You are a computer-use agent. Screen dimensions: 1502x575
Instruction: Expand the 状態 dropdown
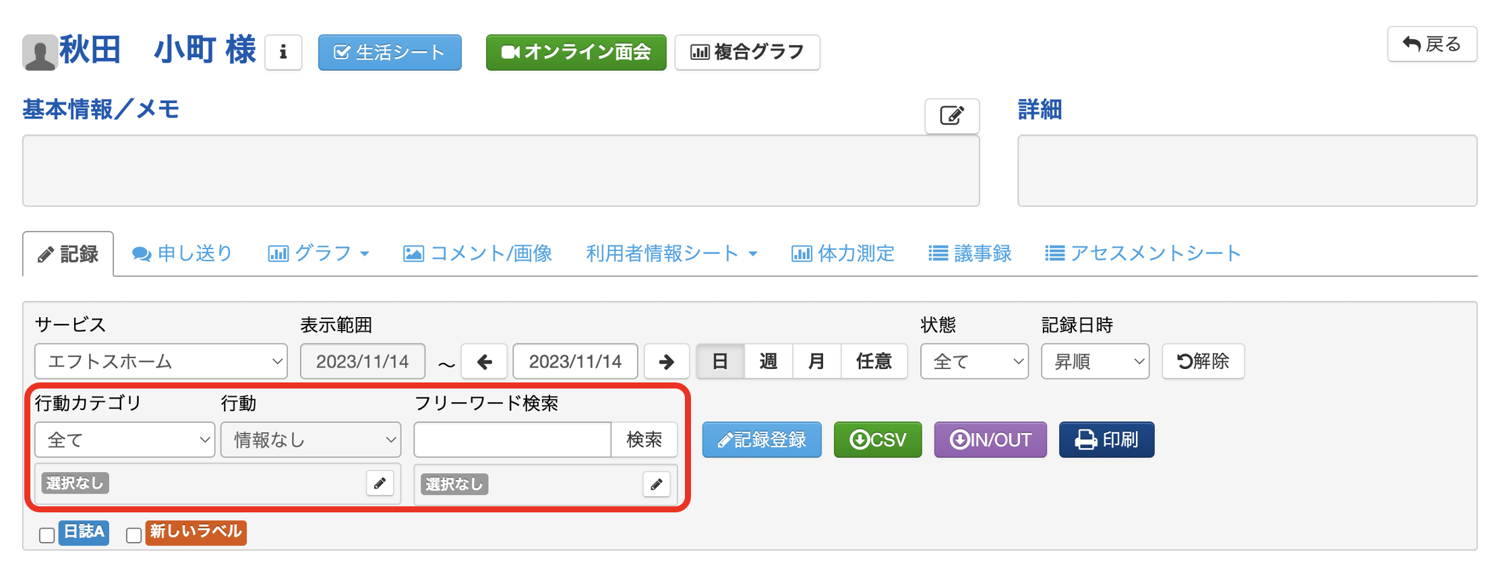[x=973, y=362]
